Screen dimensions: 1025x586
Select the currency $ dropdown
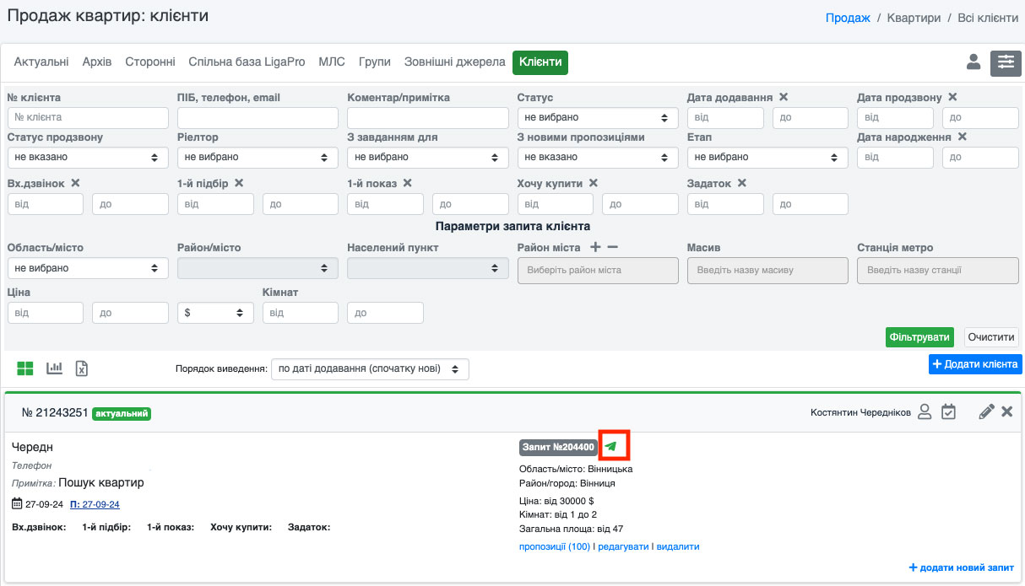[215, 312]
